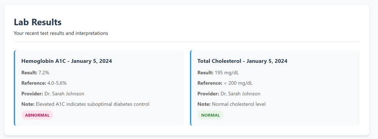The height and width of the screenshot is (139, 378).
Task: Click the Reference label in cholesterol card
Action: click(x=210, y=83)
